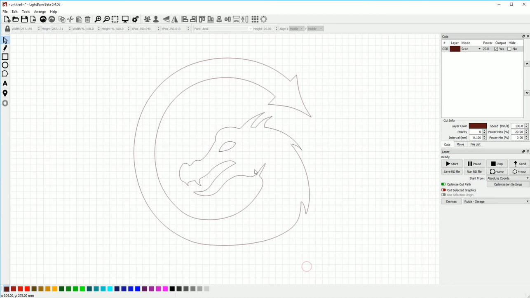Click the Undo arrow icon

[43, 19]
